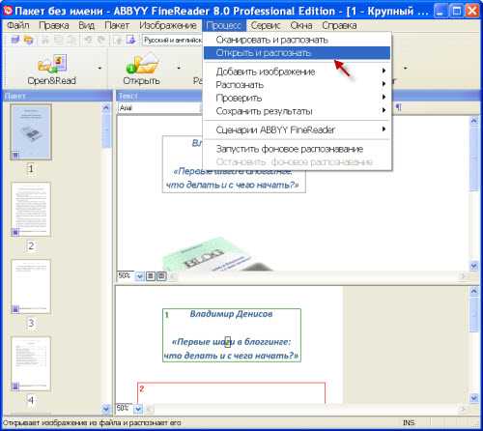Click the Open&Read wizard icon
483x431 pixels.
pos(52,64)
